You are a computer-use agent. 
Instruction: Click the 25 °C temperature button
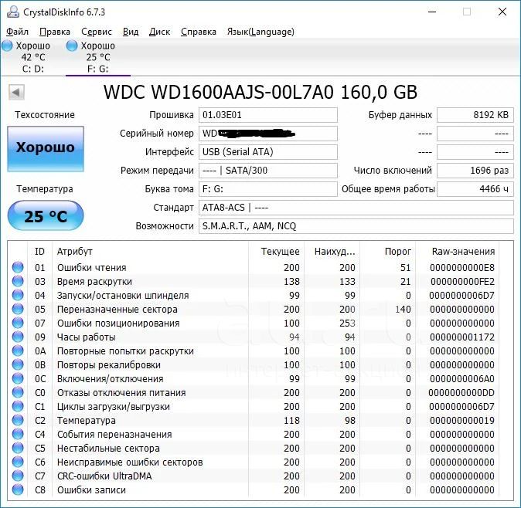[45, 216]
